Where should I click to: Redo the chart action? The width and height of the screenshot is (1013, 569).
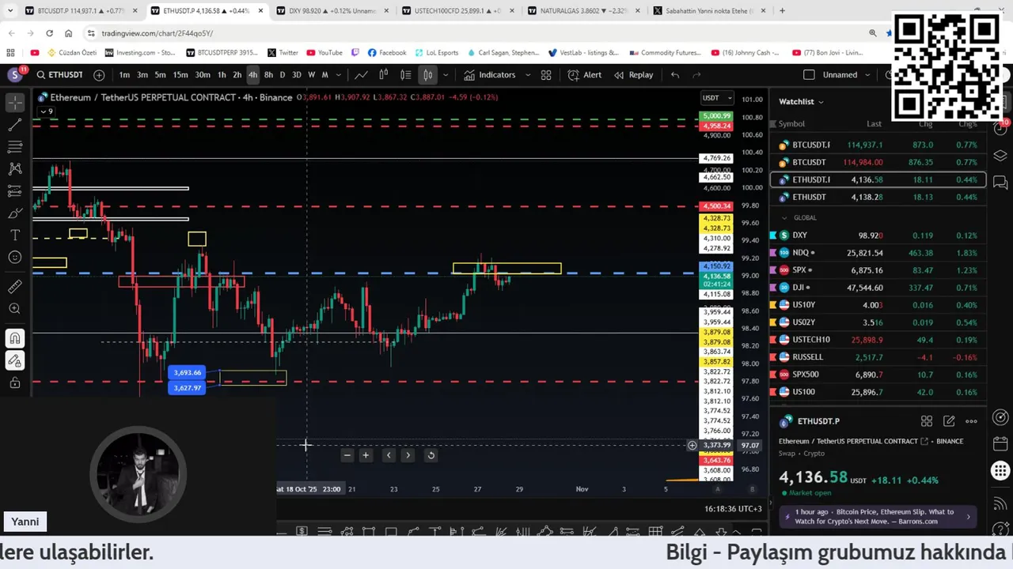tap(697, 75)
